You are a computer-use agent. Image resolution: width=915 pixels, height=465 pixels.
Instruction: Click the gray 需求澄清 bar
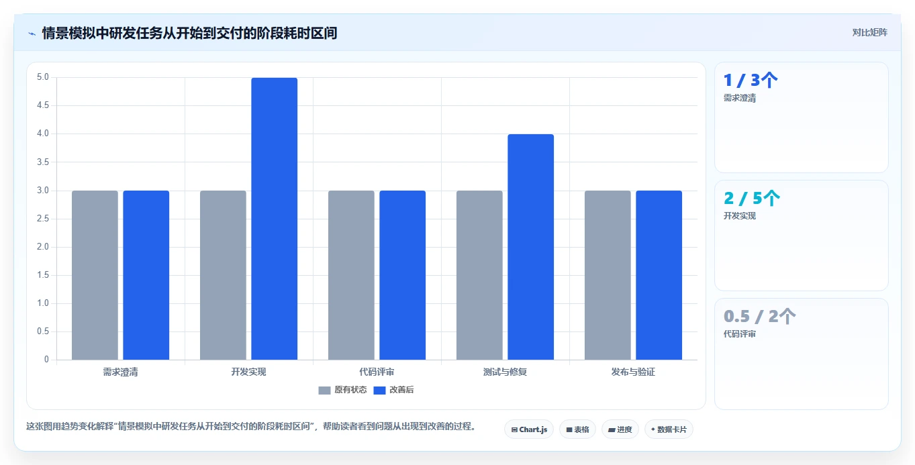pos(95,275)
